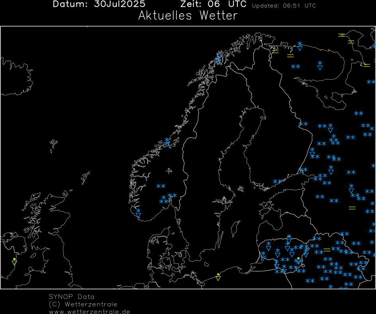
Task: Click the blue shower symbol on Norway's mid coast
Action: coord(167,142)
